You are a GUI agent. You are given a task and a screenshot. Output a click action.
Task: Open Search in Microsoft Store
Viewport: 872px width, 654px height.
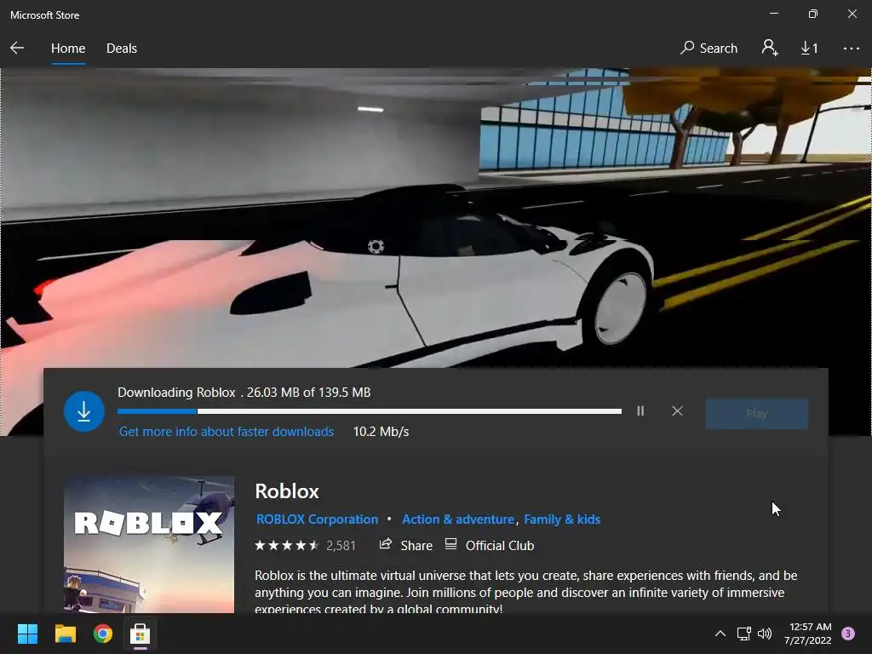tap(708, 49)
